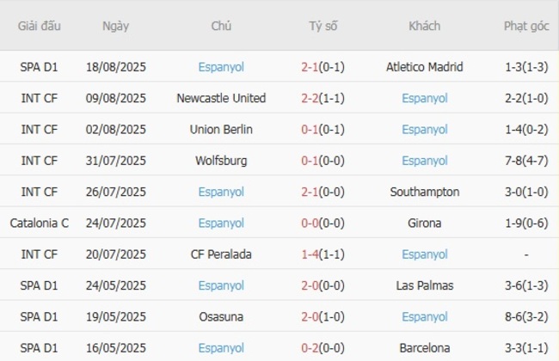
Task: Select Espanyol link in the Las Palmas row
Action: click(221, 285)
